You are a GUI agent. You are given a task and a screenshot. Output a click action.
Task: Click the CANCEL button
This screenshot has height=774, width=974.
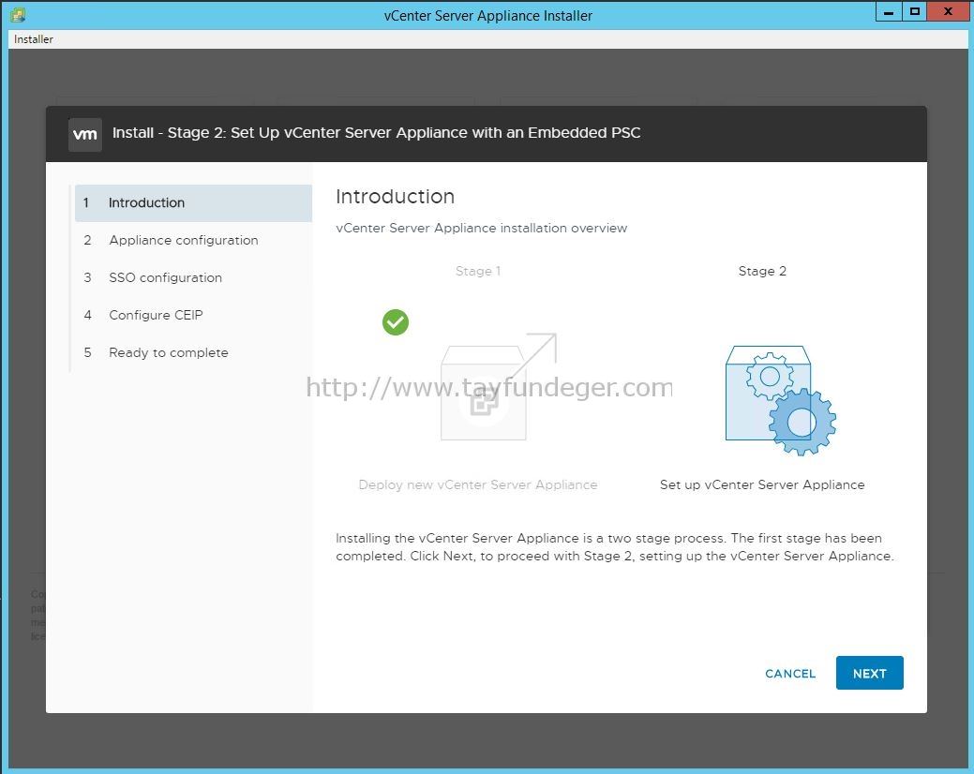tap(790, 674)
